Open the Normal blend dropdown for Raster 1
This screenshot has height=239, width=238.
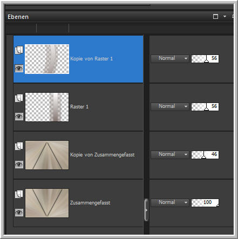170,106
